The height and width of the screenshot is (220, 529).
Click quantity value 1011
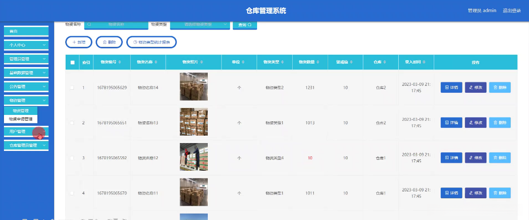[310, 193]
